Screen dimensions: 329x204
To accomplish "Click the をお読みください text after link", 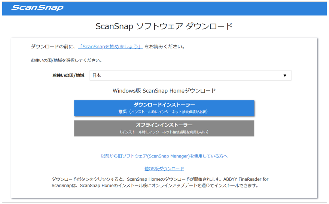I will 165,47.
